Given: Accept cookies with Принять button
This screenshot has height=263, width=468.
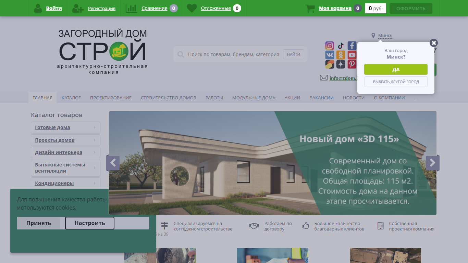Looking at the screenshot, I should [x=39, y=223].
